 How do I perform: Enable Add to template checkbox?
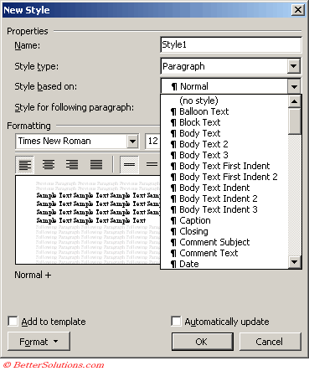[13, 321]
